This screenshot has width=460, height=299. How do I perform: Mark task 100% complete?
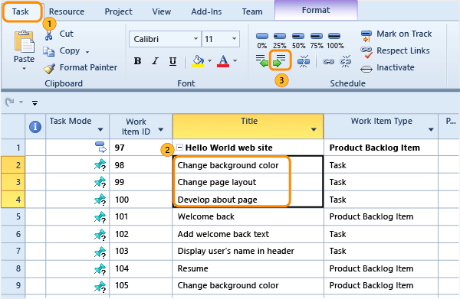335,40
